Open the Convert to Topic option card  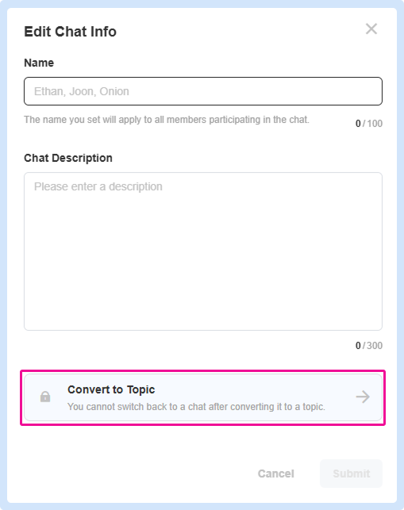coord(203,397)
